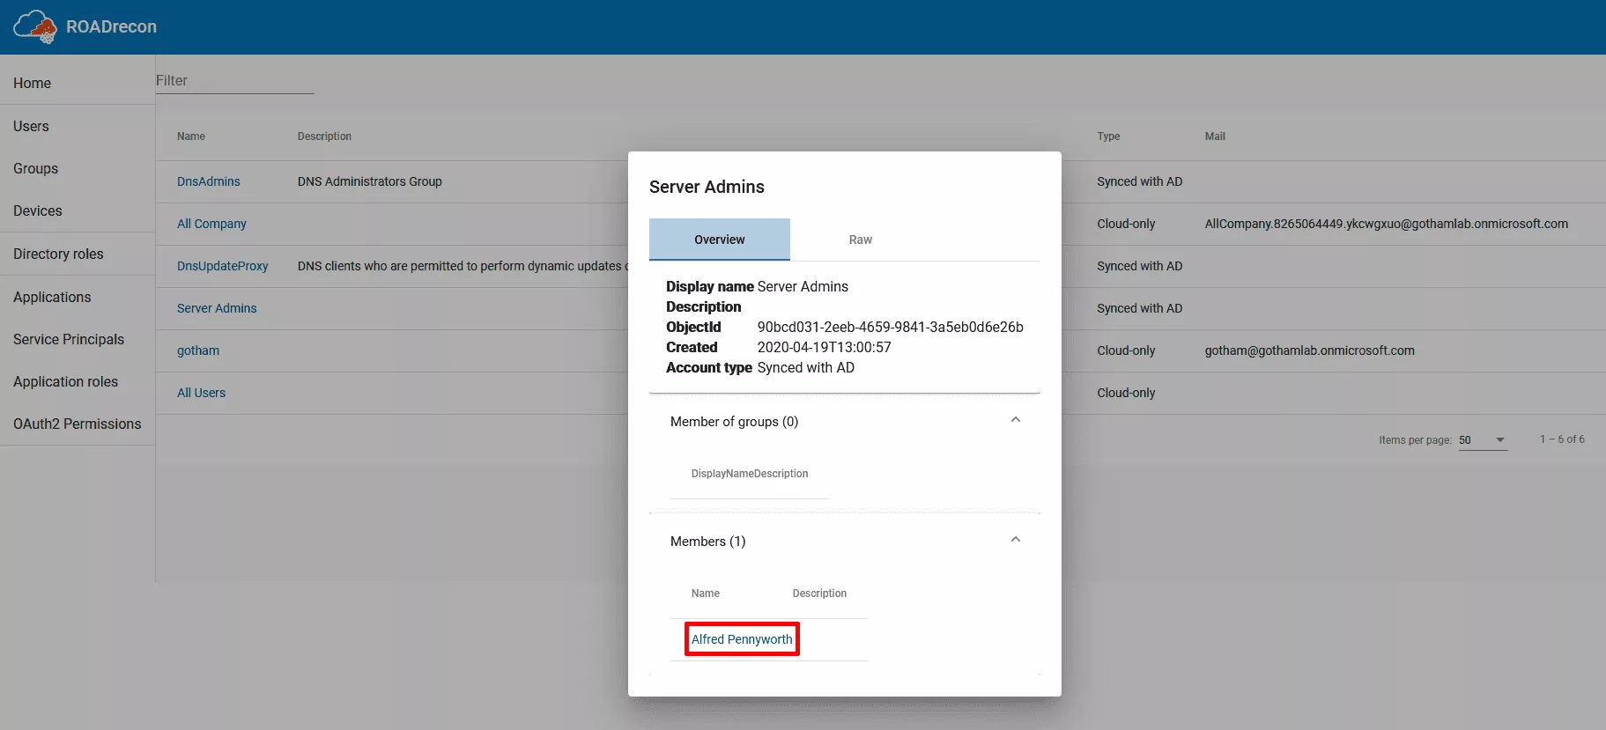Click the DisplayNameDescription header under Member of groups
Screen dimensions: 1606x730
pos(750,474)
